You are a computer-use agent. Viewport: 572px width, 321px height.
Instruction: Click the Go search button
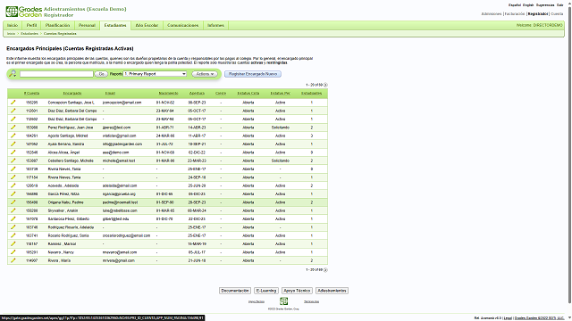tap(101, 74)
